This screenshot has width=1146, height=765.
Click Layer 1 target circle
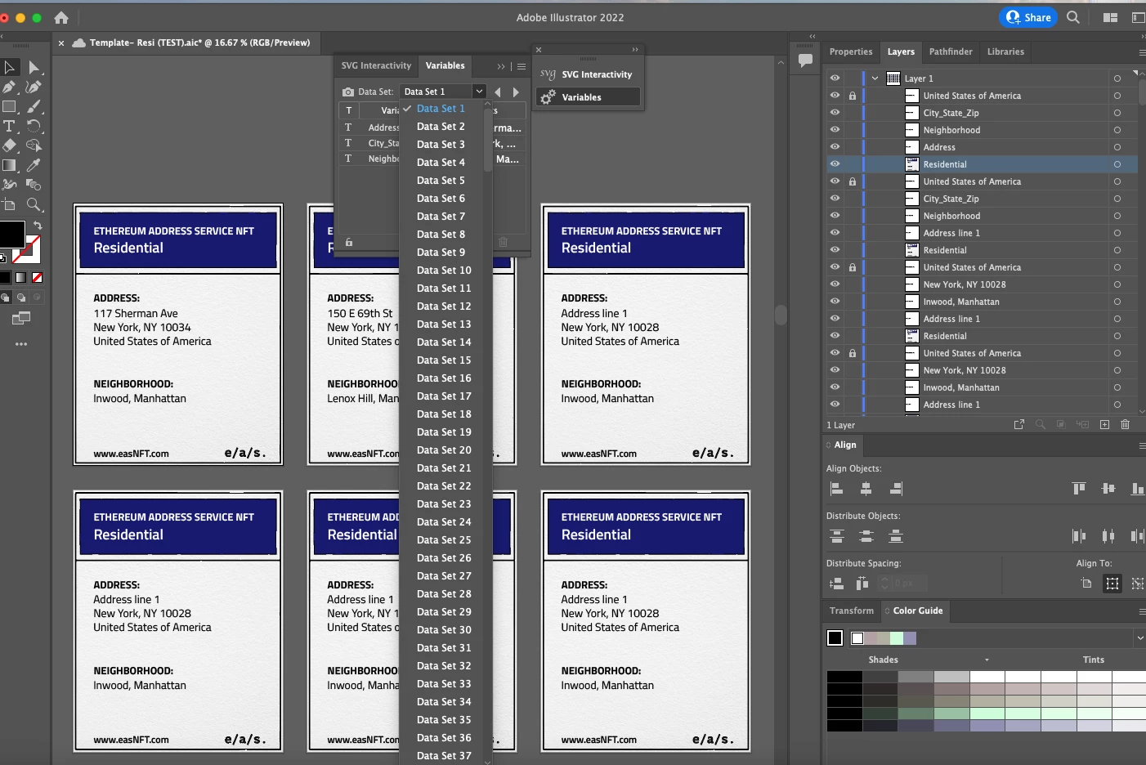coord(1117,78)
